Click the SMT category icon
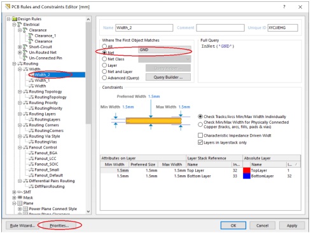Screen dimensions: 311x233 [x=20, y=192]
